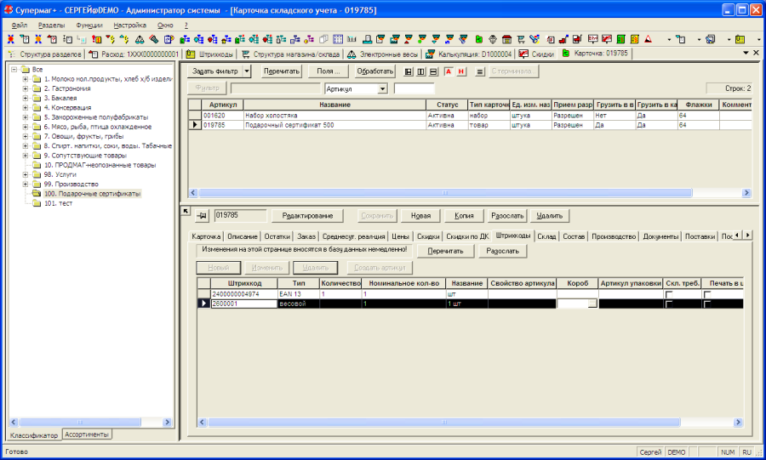766x460 pixels.
Task: Click the pin icon beside article 019785
Action: pos(203,216)
